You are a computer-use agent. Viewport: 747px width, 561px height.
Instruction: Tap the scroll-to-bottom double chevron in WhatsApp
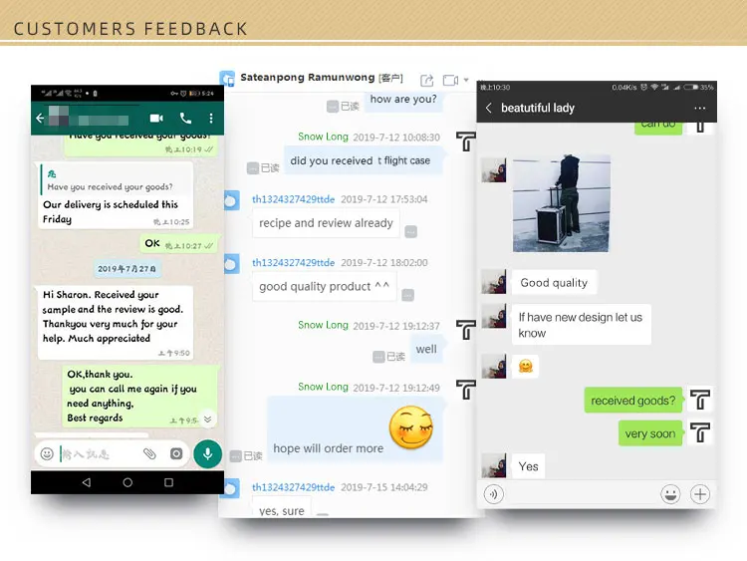click(x=208, y=419)
